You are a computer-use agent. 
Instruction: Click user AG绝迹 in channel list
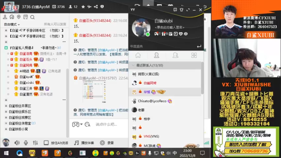click(24, 71)
